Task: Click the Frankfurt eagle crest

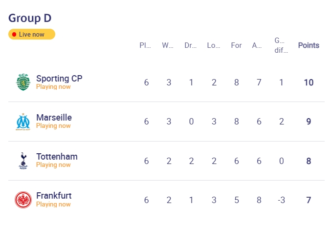Action: pos(23,200)
